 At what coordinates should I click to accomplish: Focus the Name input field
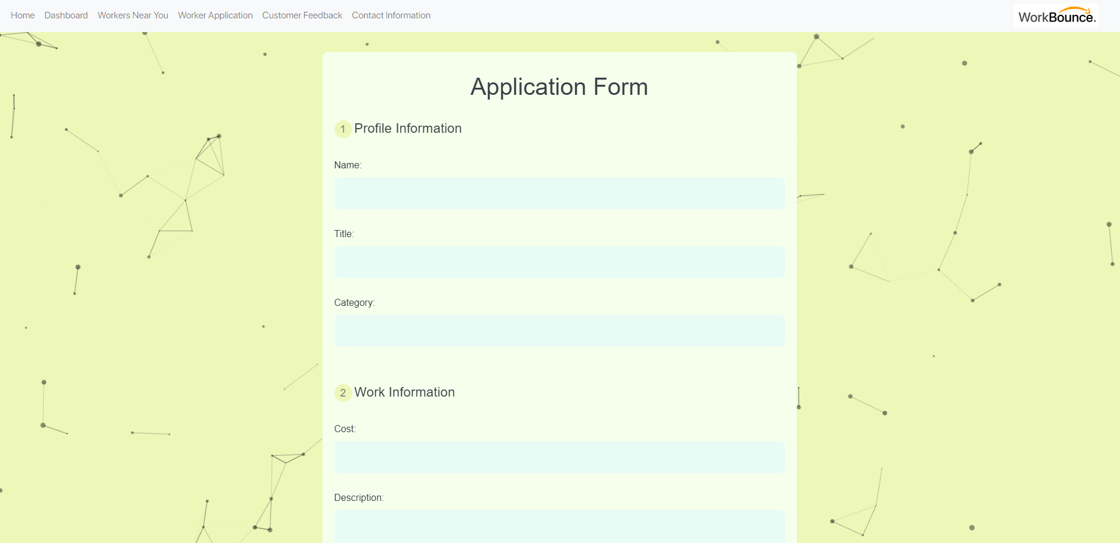point(559,193)
